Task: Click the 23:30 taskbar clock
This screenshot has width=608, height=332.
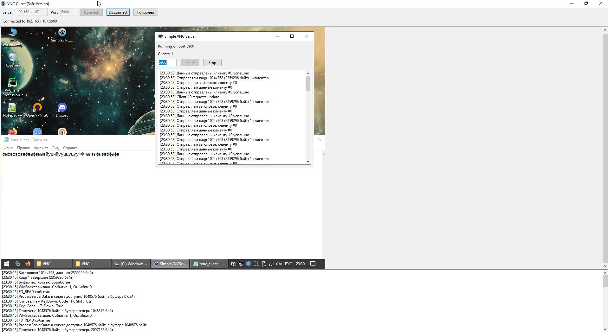Action: click(x=300, y=264)
